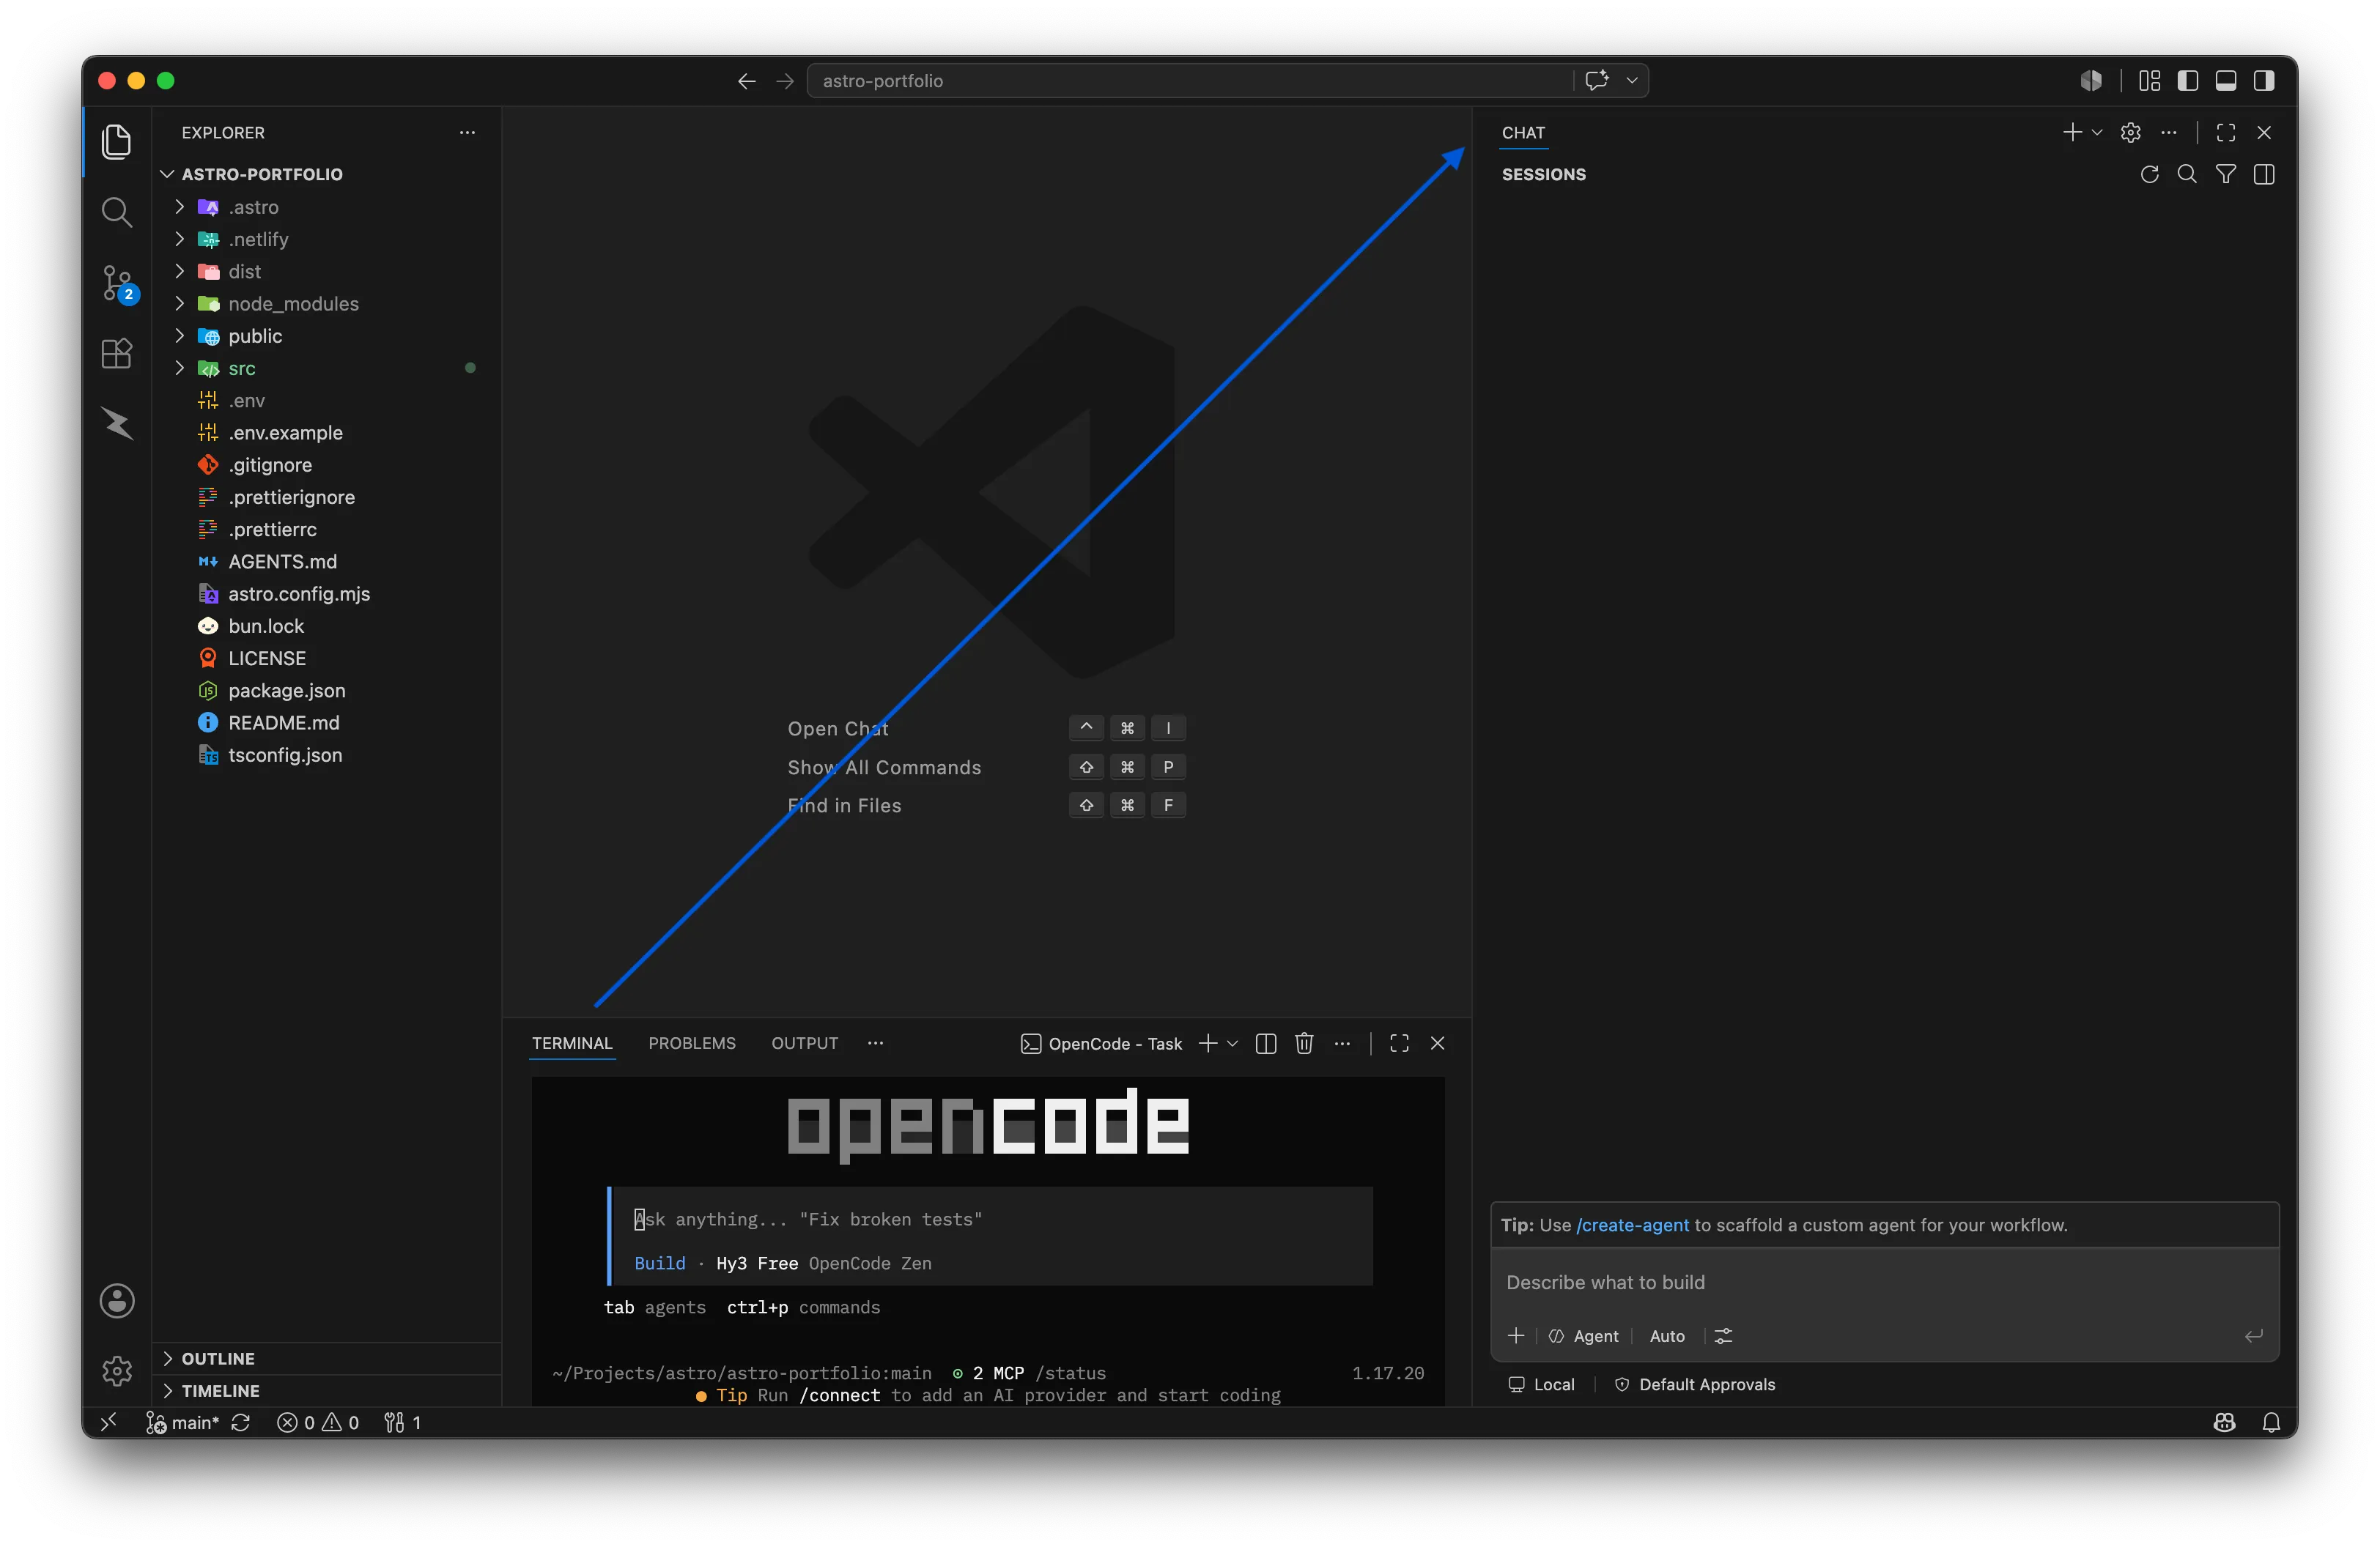The width and height of the screenshot is (2380, 1547).
Task: Start a new chat with the plus icon
Action: (x=2072, y=132)
